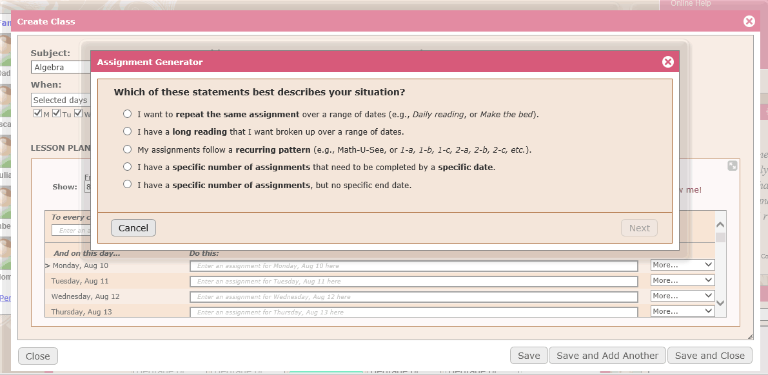
Task: Click the 'Assignment Generator' title text
Action: 150,62
